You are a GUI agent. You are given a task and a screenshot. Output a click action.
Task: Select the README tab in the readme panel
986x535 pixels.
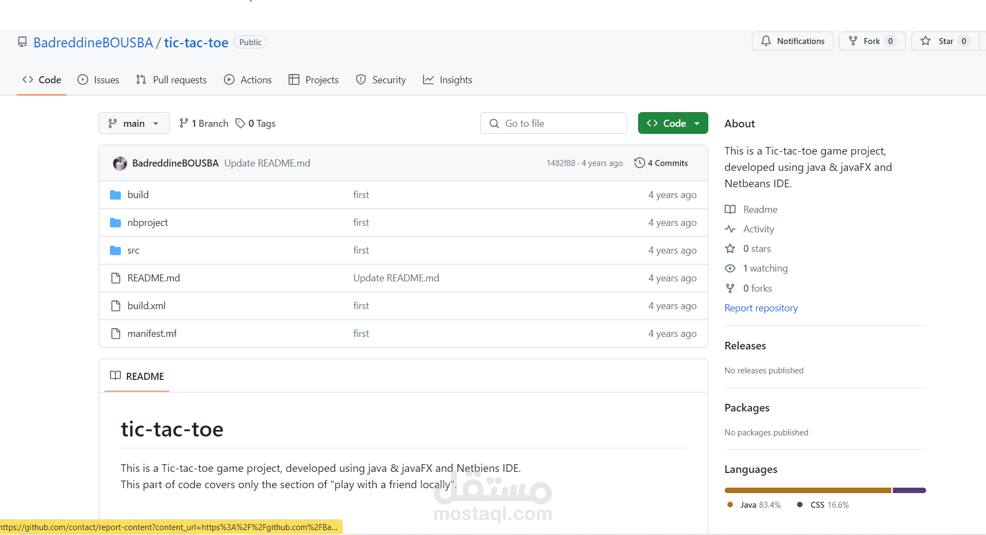pos(137,376)
